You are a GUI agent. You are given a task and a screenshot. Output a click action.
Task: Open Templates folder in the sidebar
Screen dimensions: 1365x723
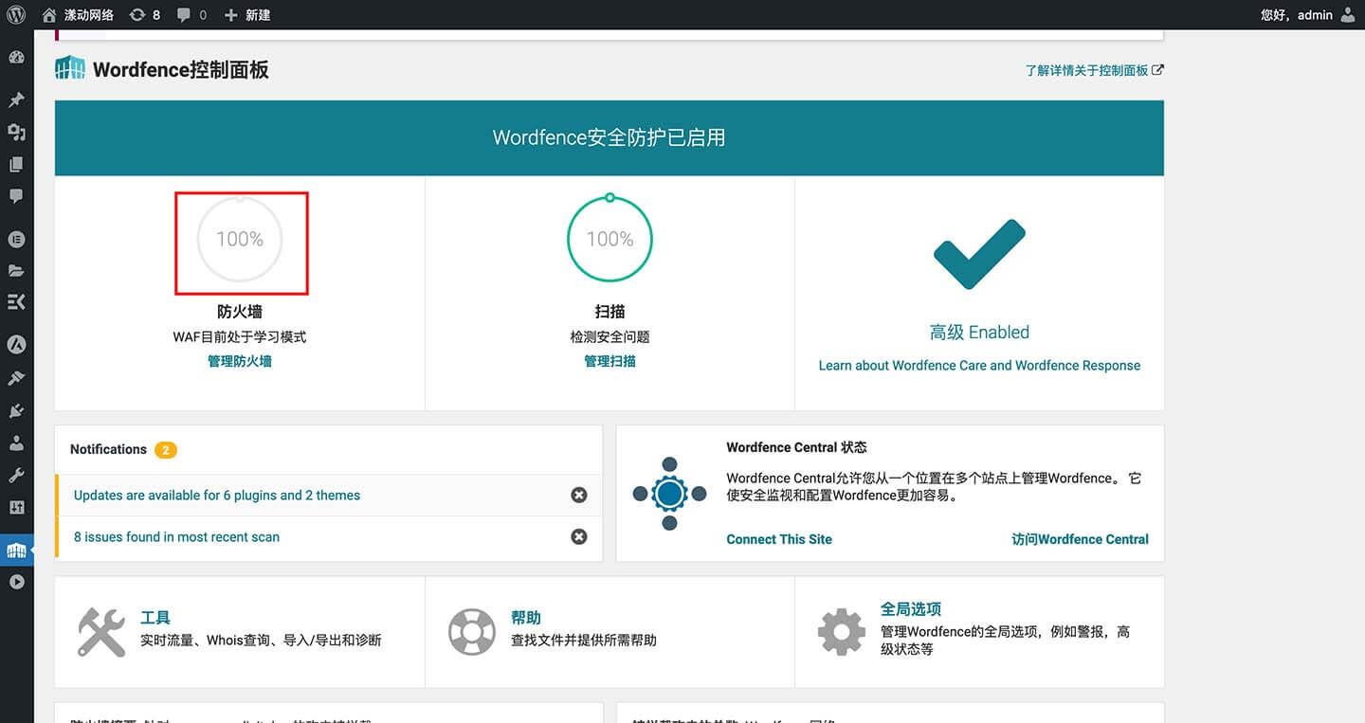click(x=16, y=270)
